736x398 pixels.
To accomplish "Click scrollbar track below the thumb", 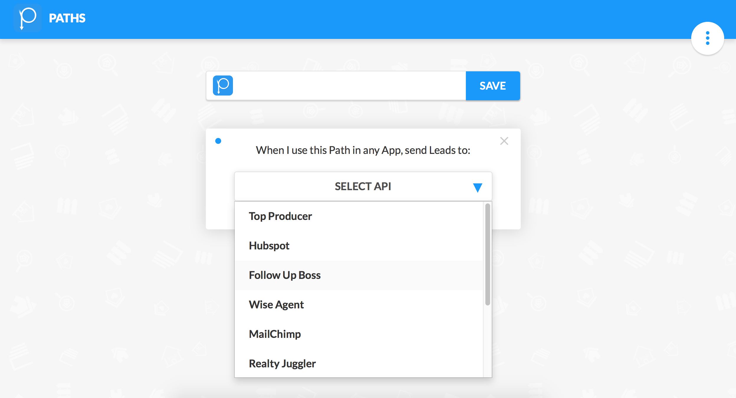I will (x=487, y=342).
